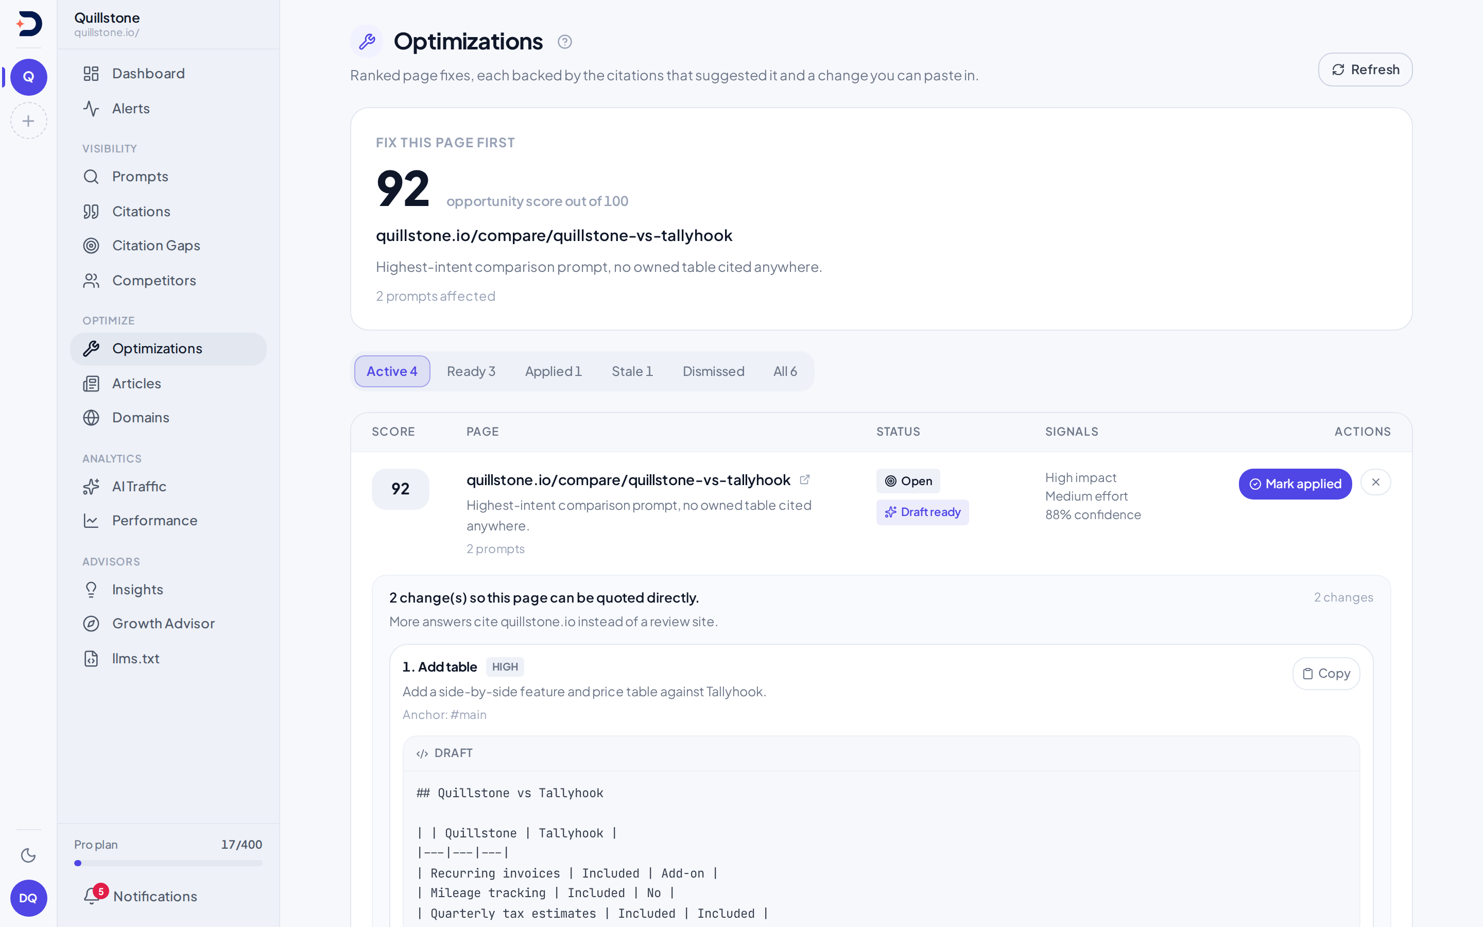Click the "17/400" usage count
Screen dimensions: 1483x927
coord(242,845)
